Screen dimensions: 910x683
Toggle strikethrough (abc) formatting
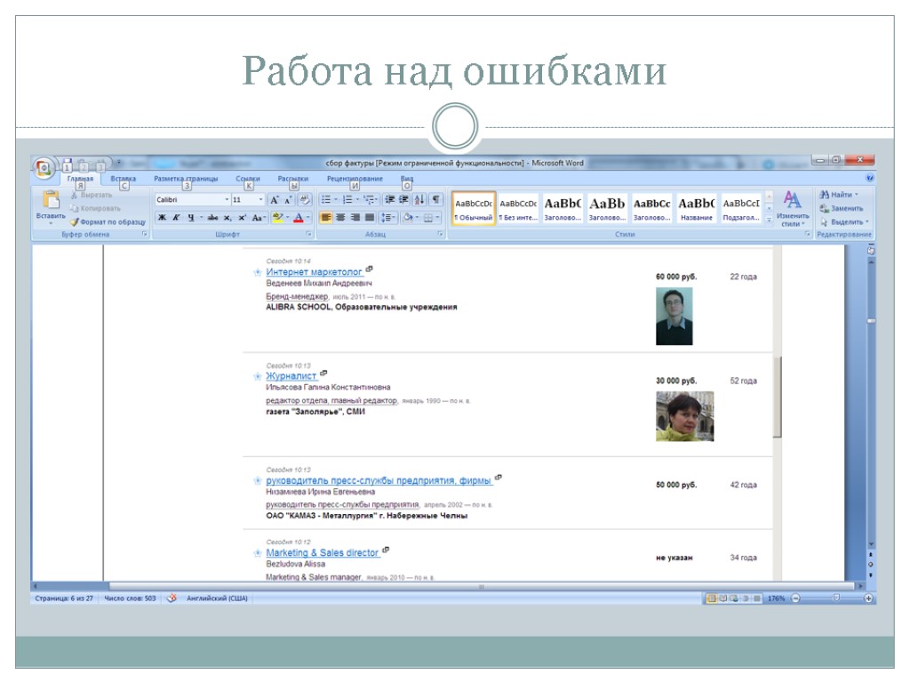[212, 218]
